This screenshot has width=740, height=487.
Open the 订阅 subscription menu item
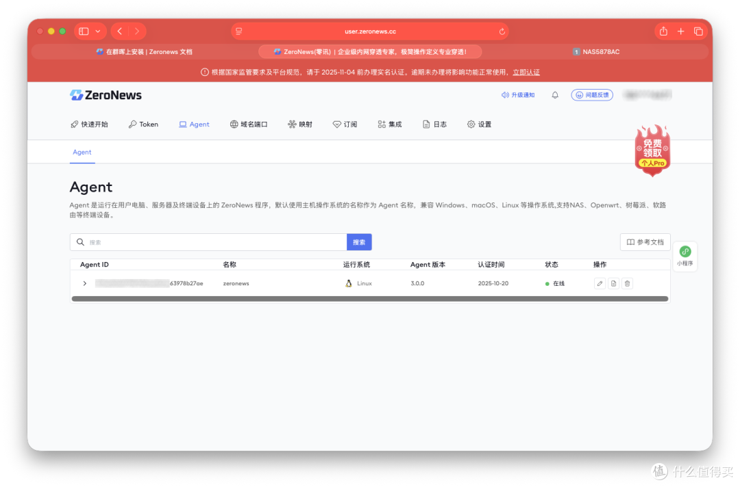point(345,124)
